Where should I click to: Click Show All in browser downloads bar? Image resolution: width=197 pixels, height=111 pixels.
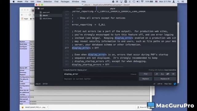pos(142,107)
